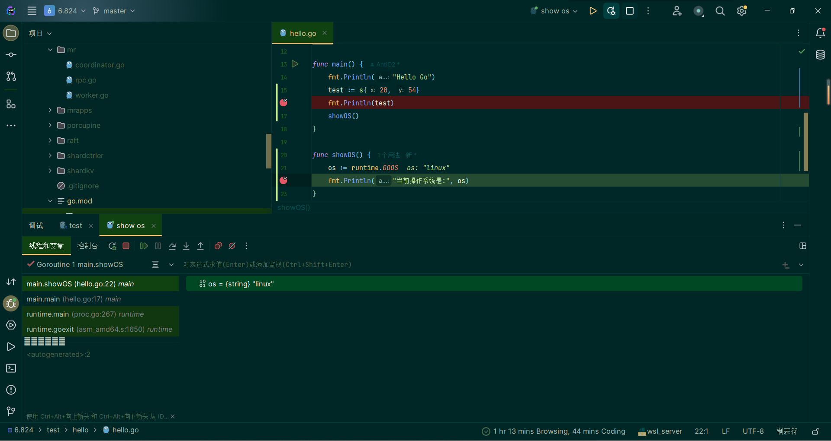
Task: Open Code With Me user icon
Action: 677,11
